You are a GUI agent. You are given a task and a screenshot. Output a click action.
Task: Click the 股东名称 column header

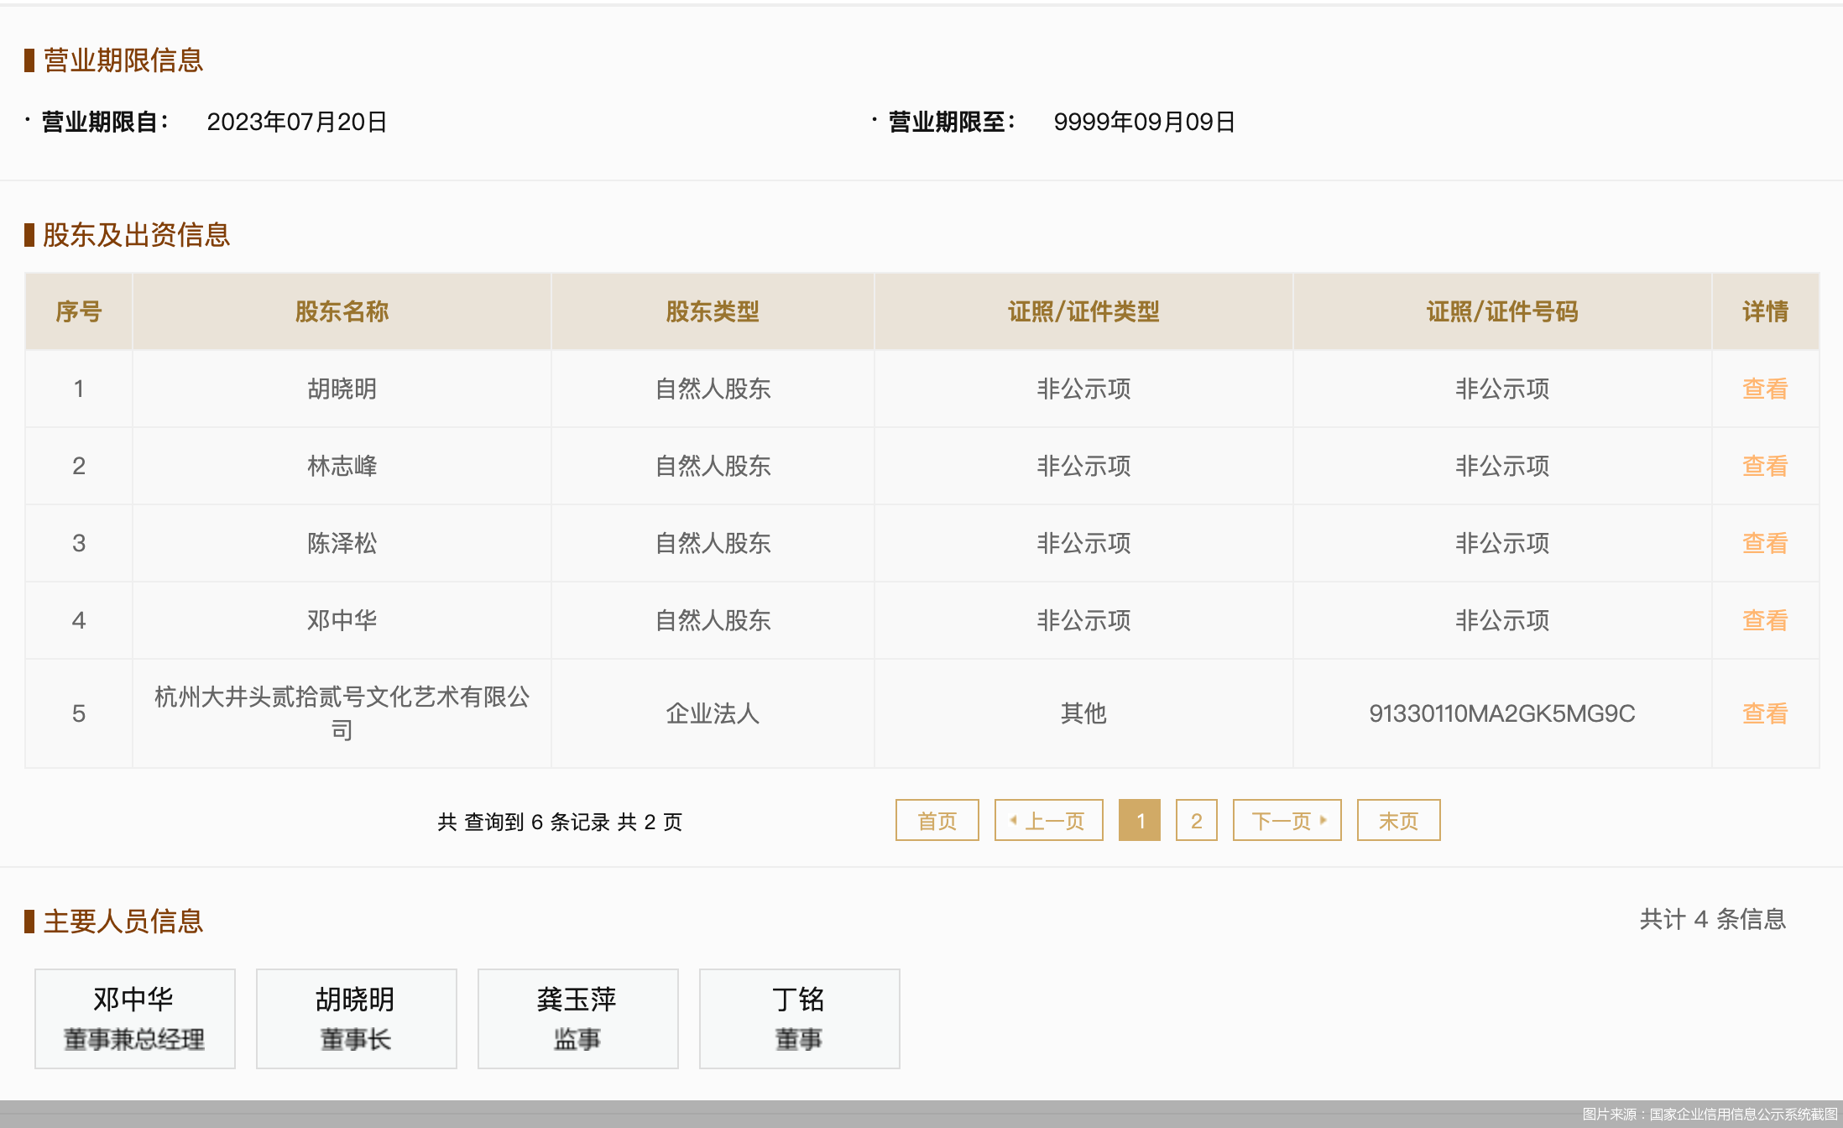[x=342, y=311]
